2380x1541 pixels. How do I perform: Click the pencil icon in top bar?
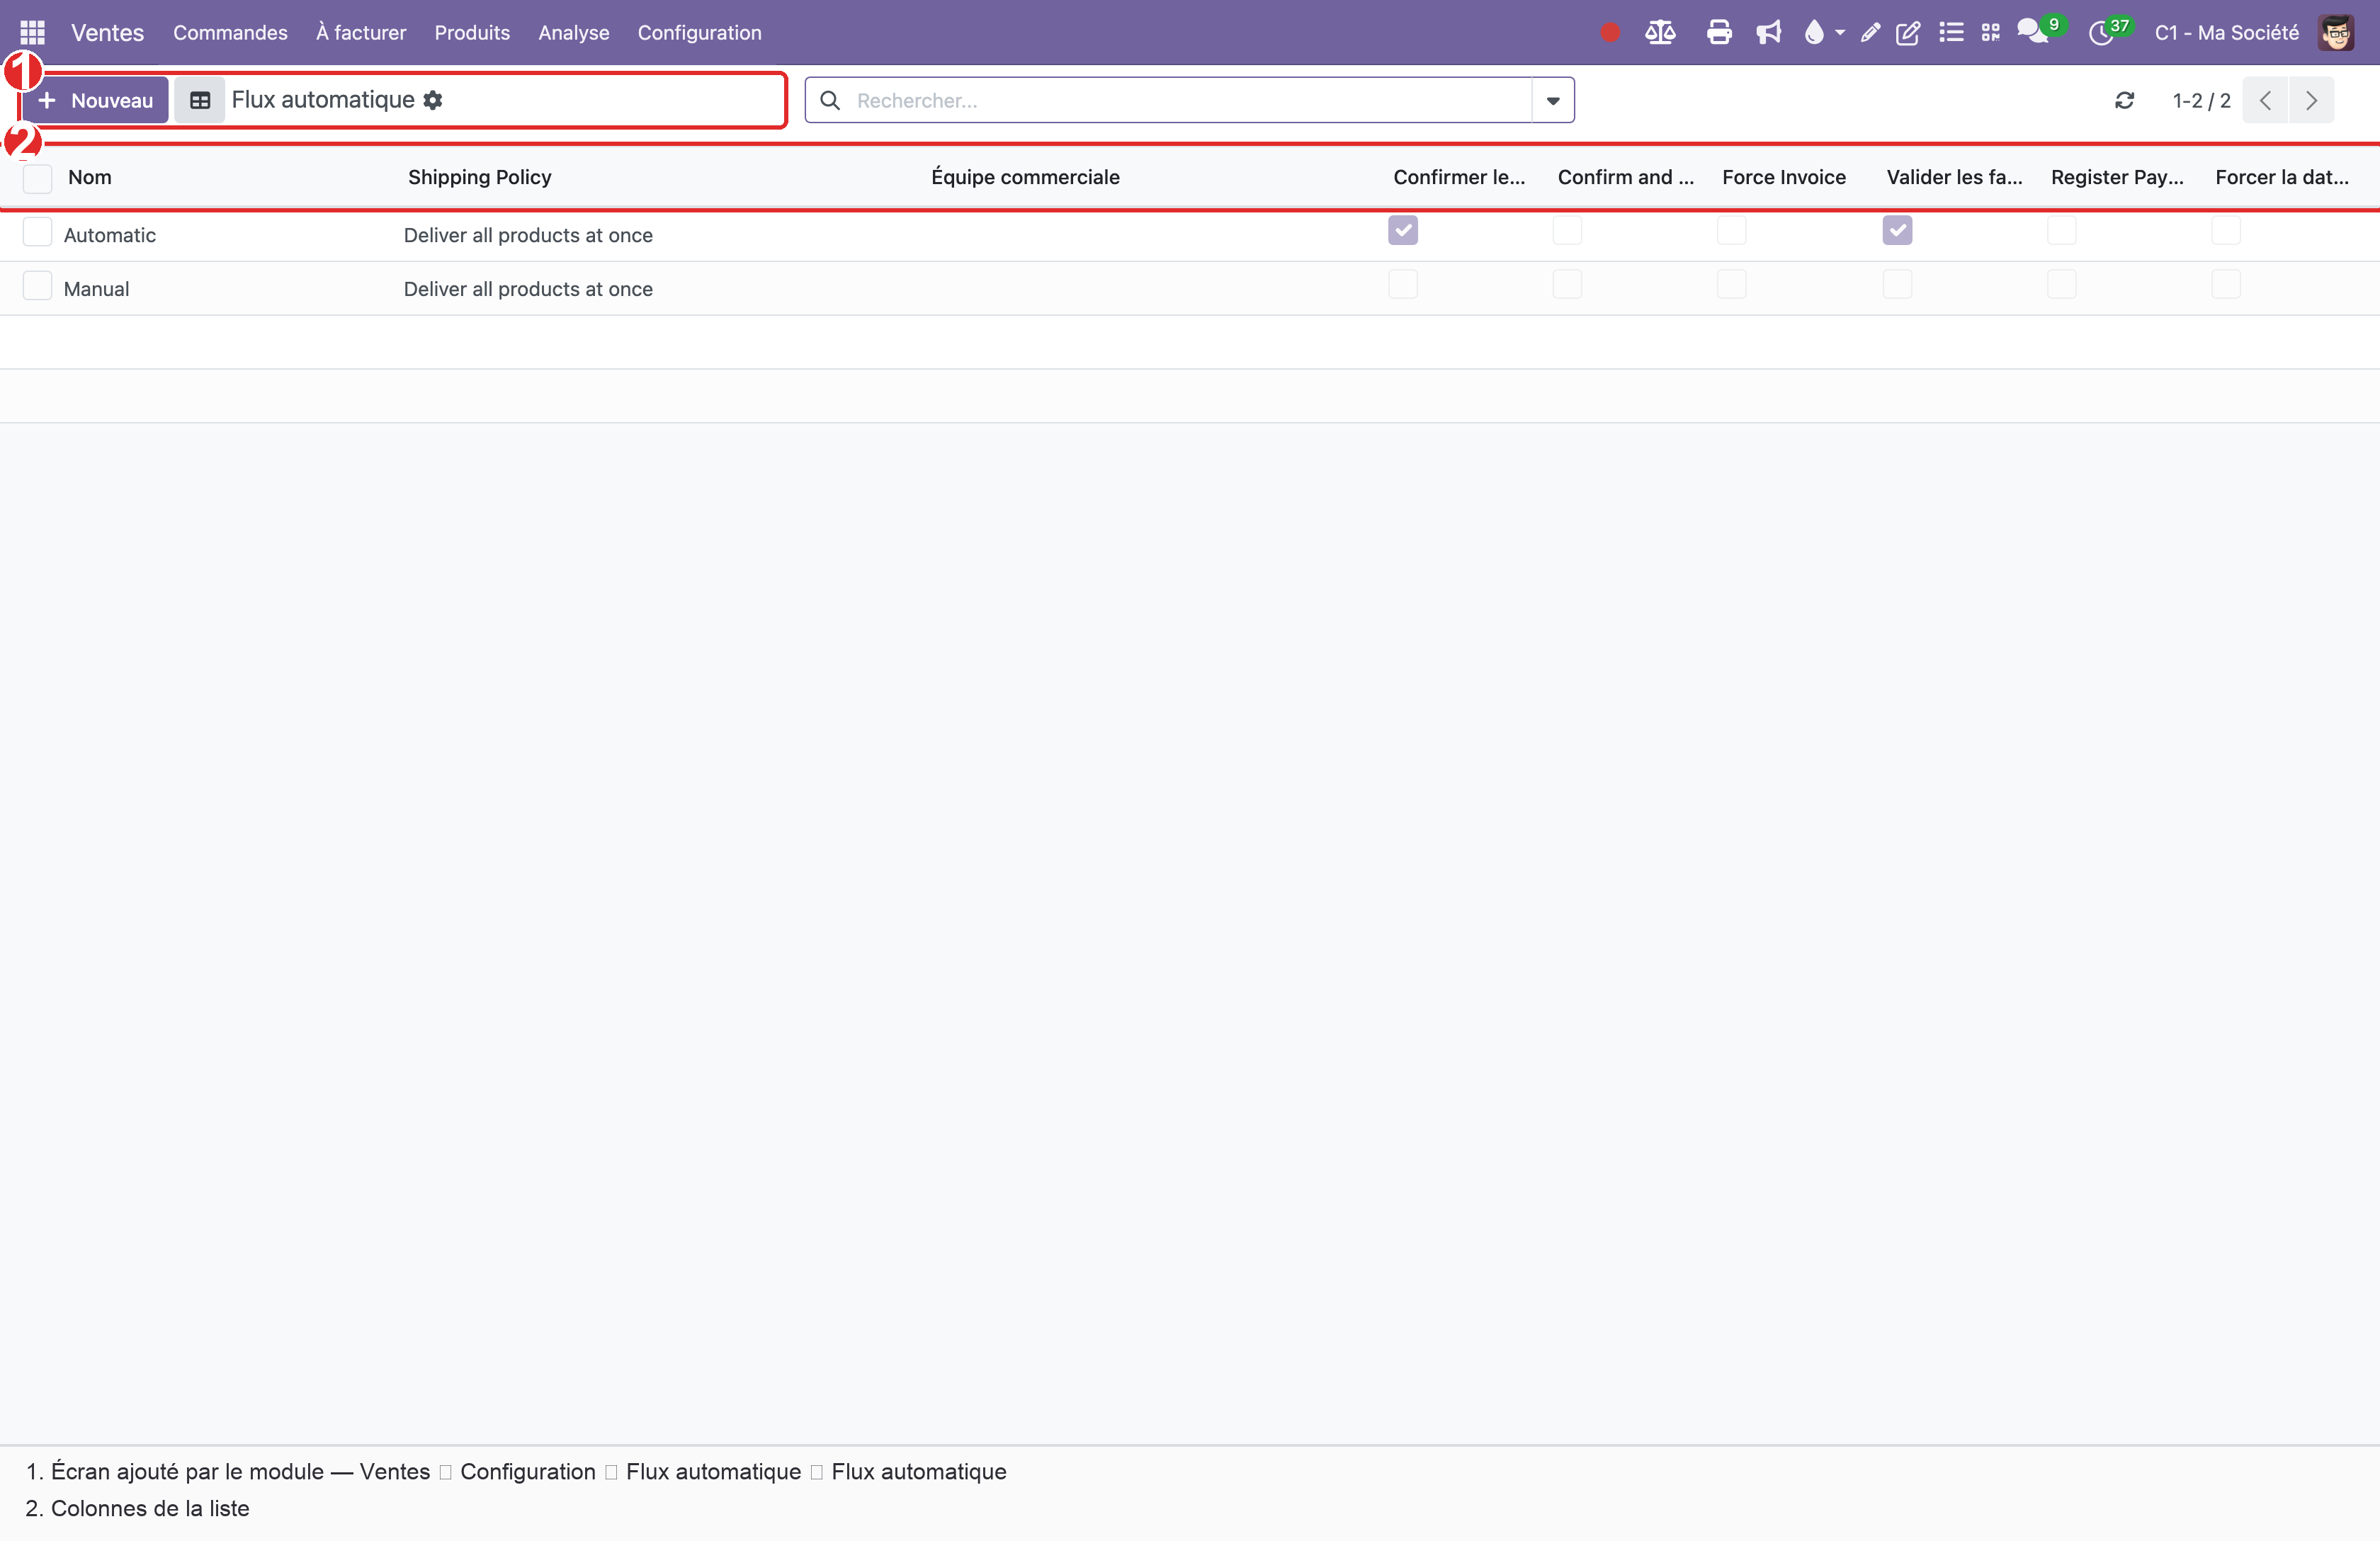pos(1870,33)
